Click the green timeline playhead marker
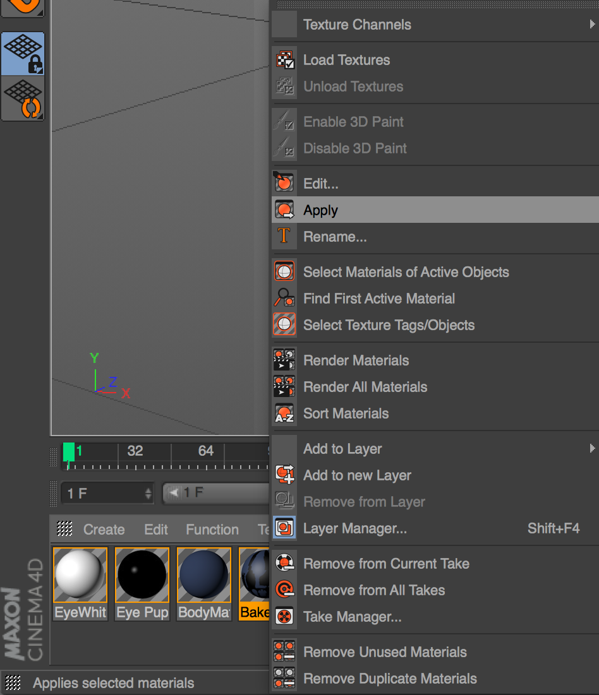Screen dimensions: 599x695 pos(68,453)
